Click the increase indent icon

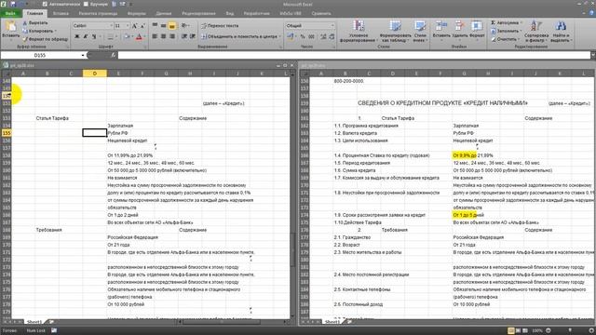(193, 36)
